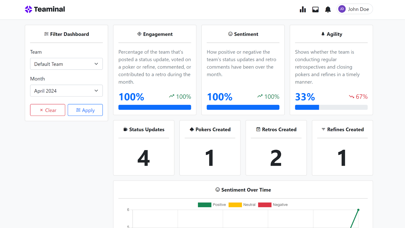The image size is (405, 228).
Task: Open the bar chart dashboard icon
Action: tap(303, 9)
